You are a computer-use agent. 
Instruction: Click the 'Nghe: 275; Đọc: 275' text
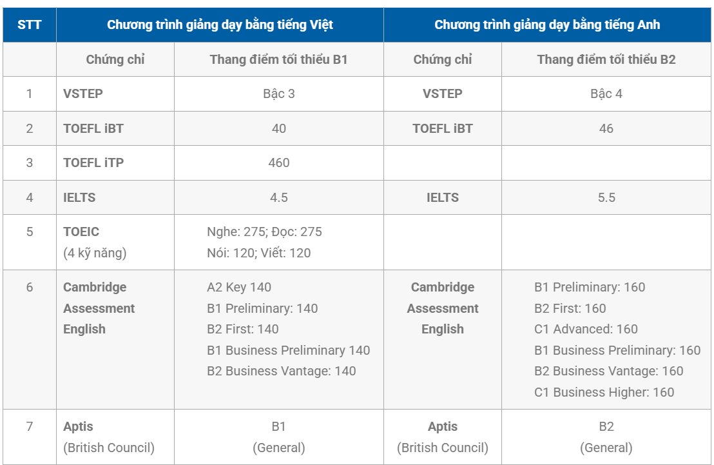coord(264,232)
